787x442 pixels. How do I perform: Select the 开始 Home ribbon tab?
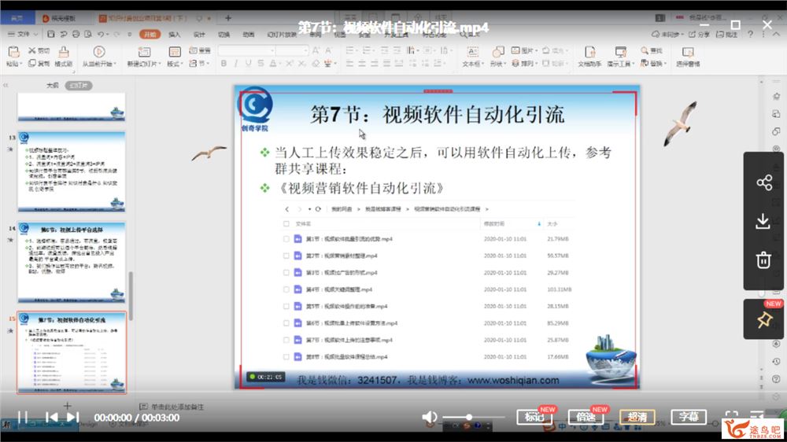coord(150,34)
